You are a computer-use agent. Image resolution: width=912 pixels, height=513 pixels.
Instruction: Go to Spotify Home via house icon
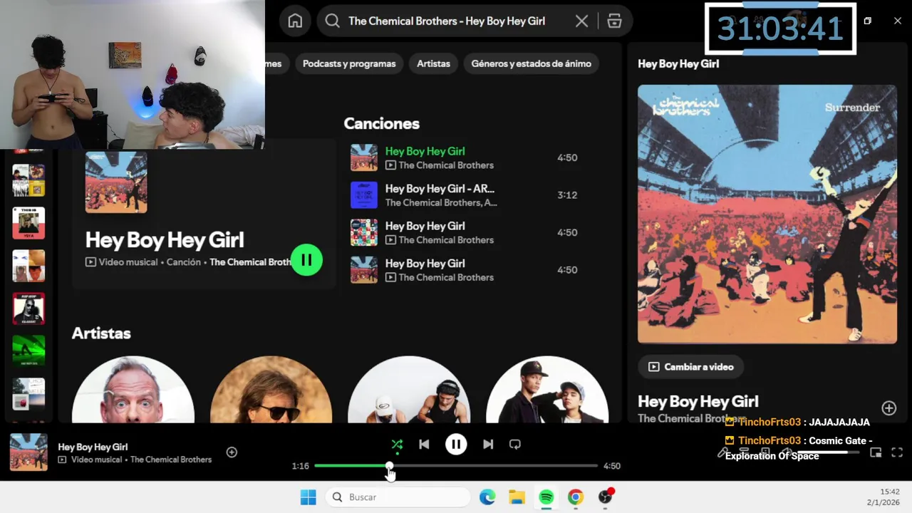295,21
